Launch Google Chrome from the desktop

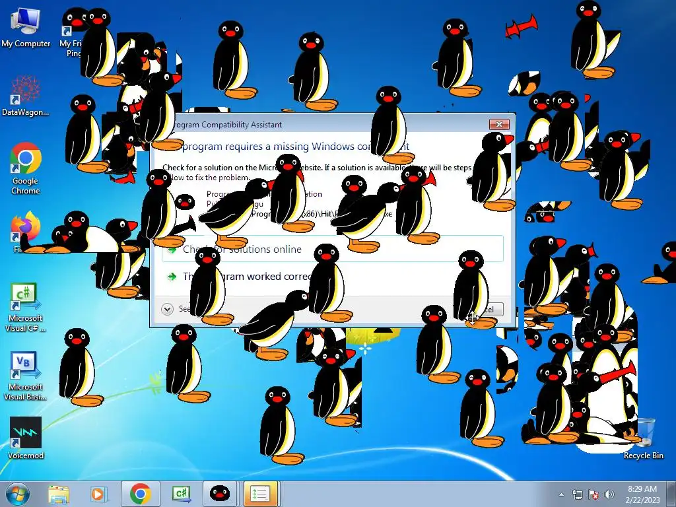[26, 168]
